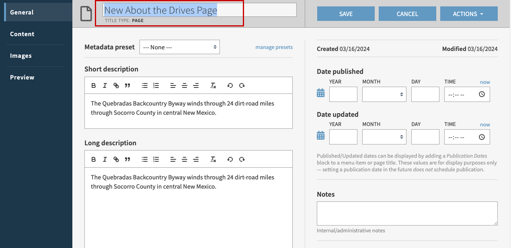Image resolution: width=511 pixels, height=248 pixels.
Task: Go to the Preview tab
Action: (22, 77)
